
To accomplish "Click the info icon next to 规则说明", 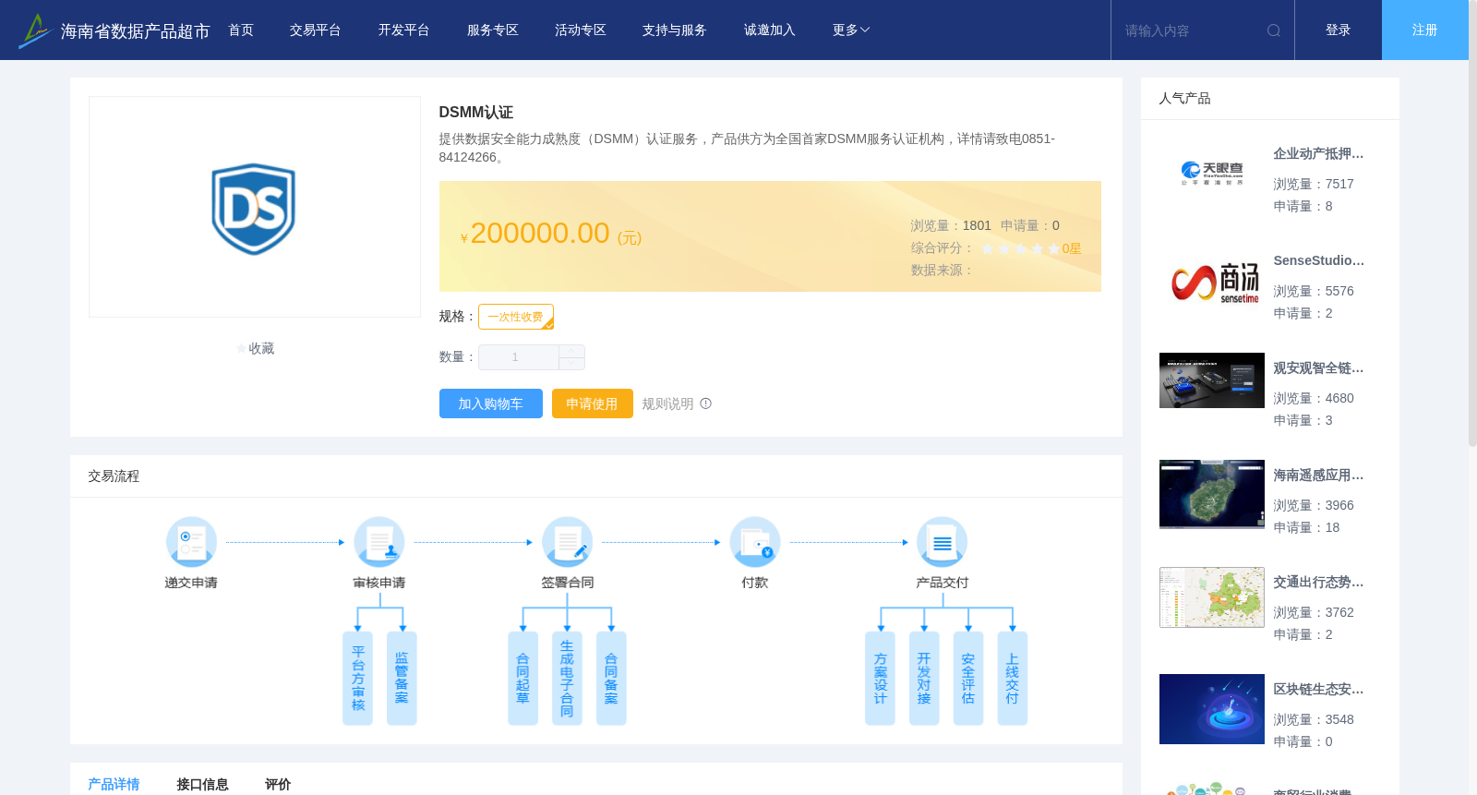I will coord(706,404).
